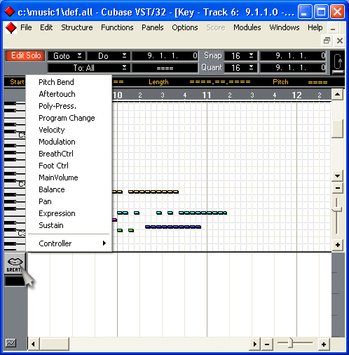
Task: Click horizontal scroll right arrow
Action: pyautogui.click(x=255, y=344)
